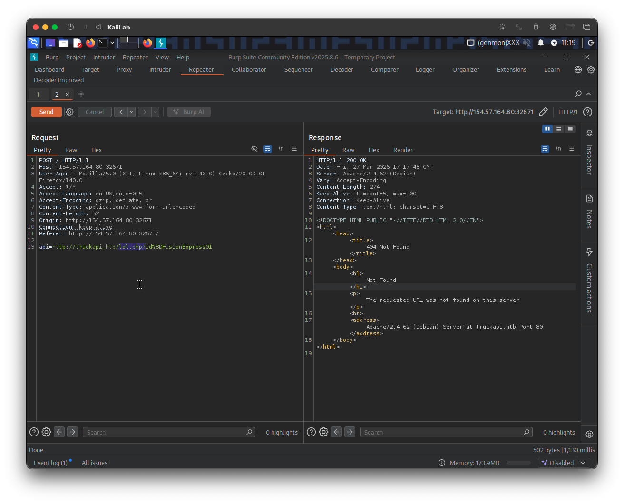Toggle line wrap in Request editor

(268, 149)
